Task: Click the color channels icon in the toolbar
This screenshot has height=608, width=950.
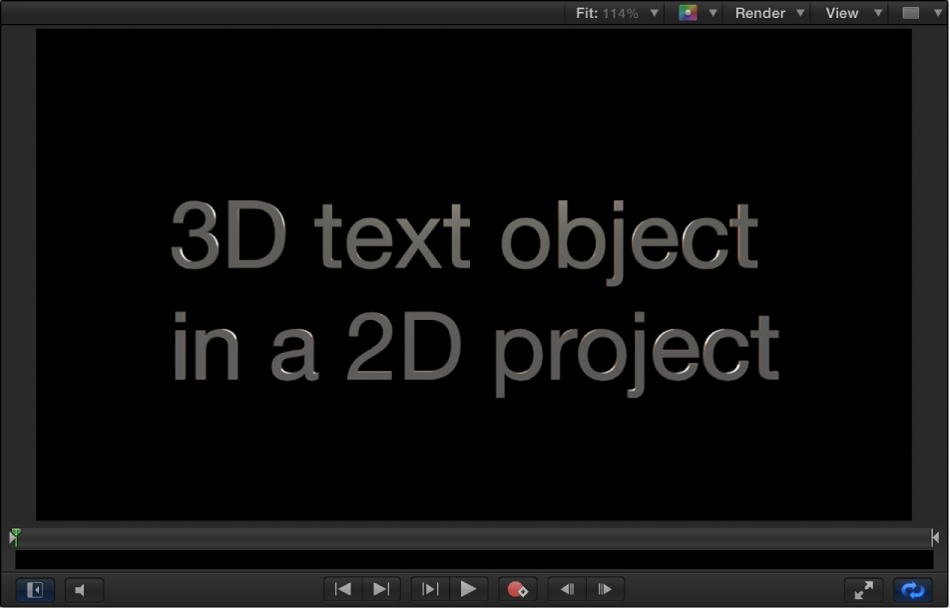Action: pyautogui.click(x=689, y=13)
